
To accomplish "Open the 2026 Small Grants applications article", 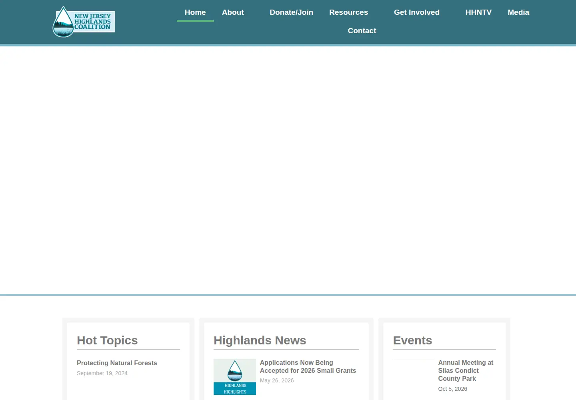I will (x=308, y=366).
